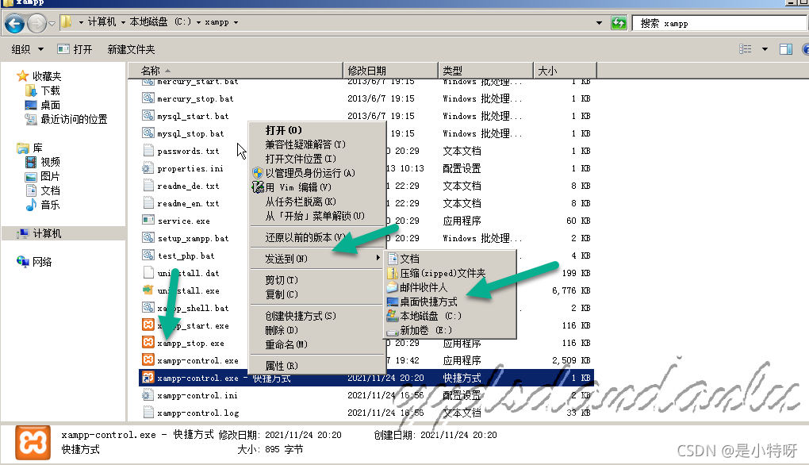Click the properties.ini gear icon

tap(148, 168)
